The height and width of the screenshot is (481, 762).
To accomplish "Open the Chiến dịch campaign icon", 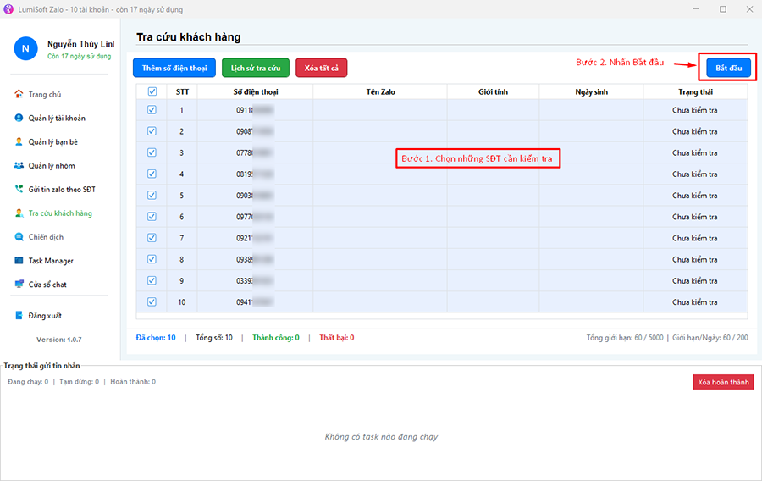I will click(19, 237).
